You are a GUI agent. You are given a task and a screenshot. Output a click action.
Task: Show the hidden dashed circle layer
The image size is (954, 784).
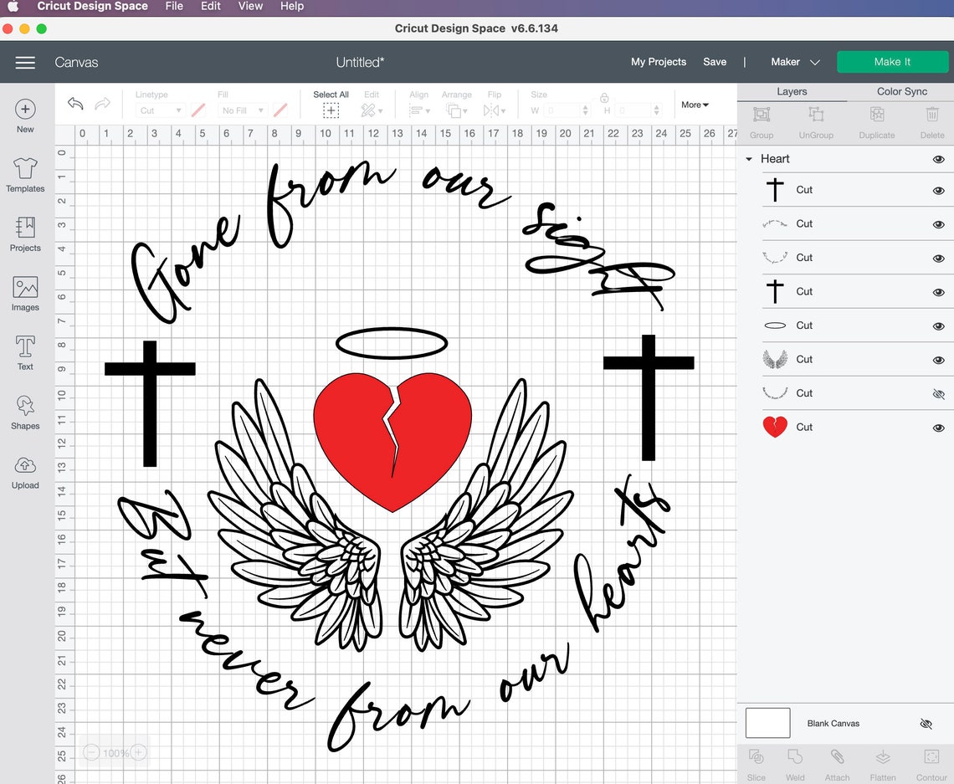pos(938,393)
